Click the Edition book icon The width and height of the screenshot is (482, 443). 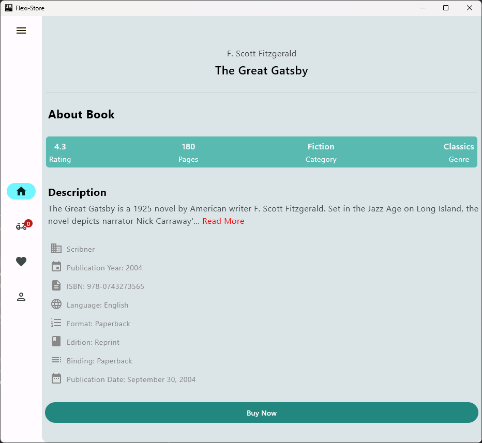[x=56, y=341]
